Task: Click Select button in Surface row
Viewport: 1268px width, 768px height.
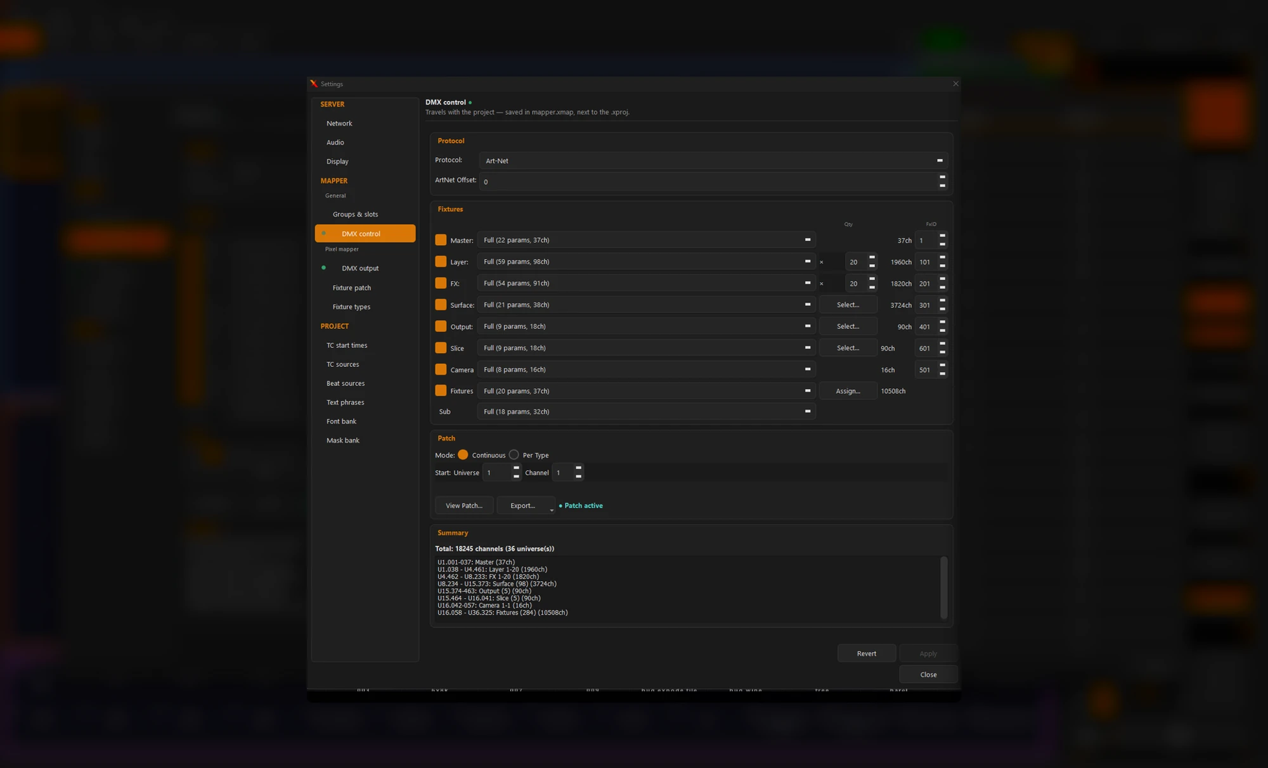Action: (x=848, y=305)
